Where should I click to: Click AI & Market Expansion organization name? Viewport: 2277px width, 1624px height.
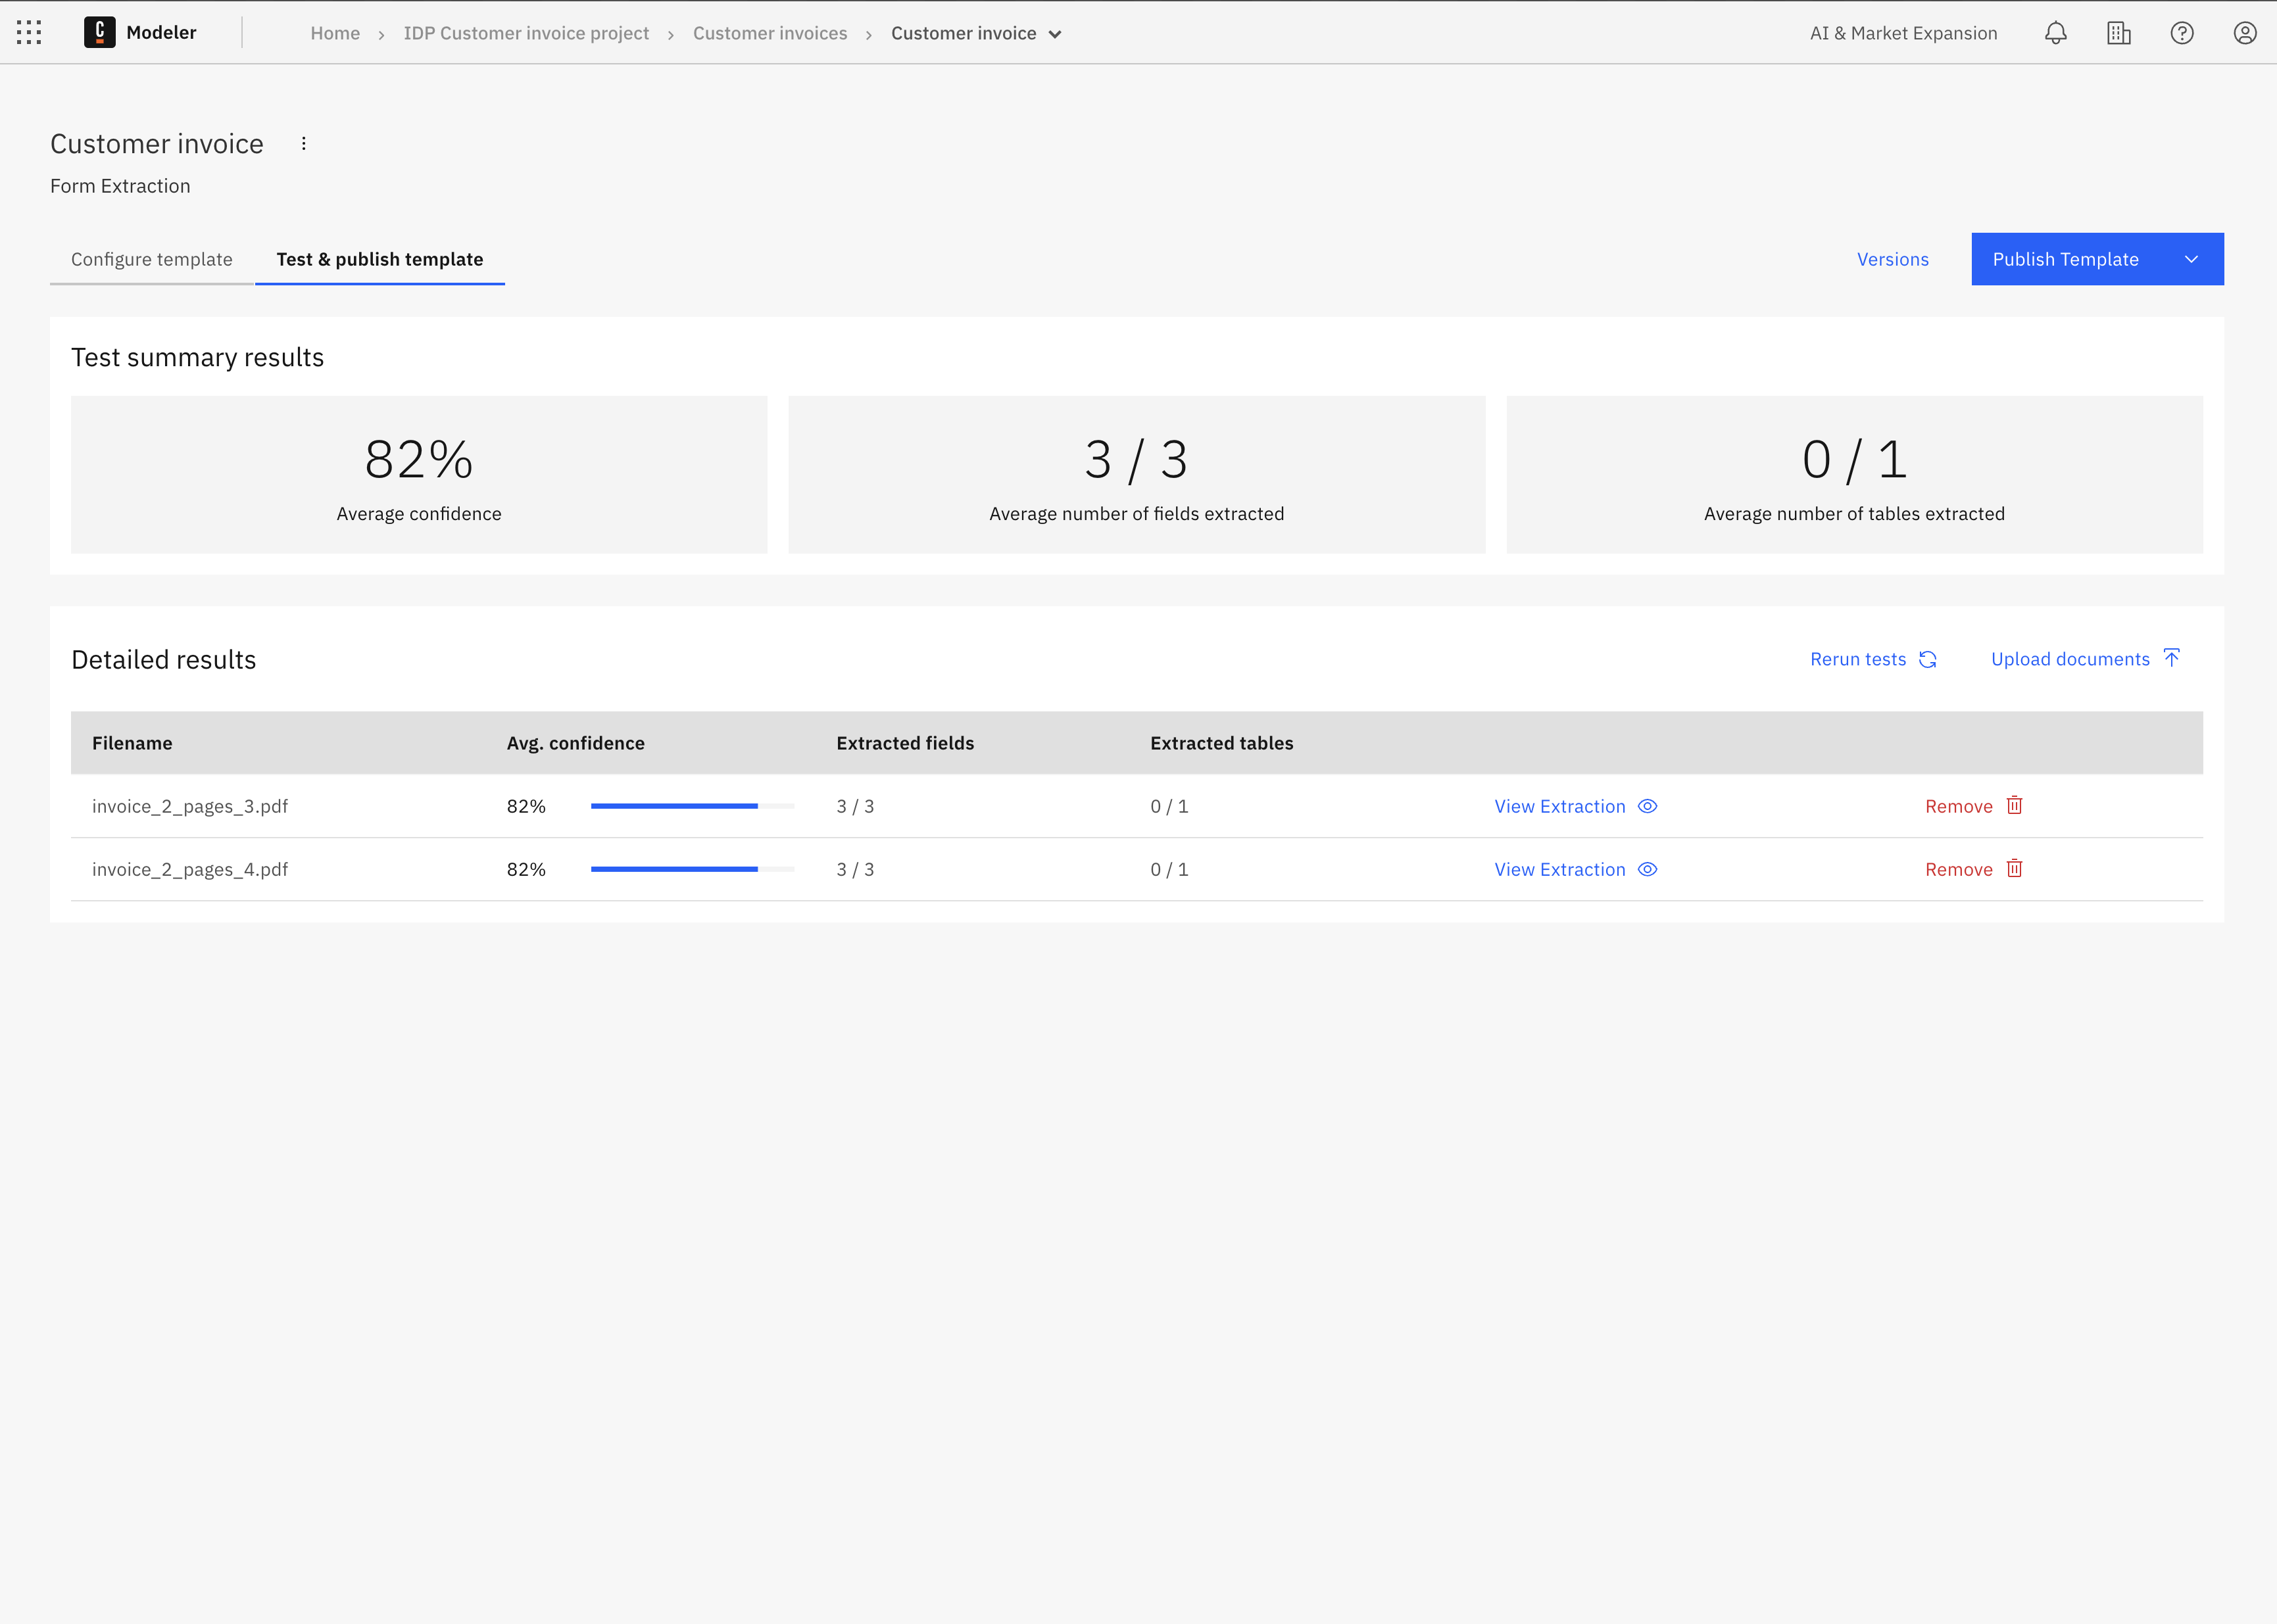(x=1903, y=33)
